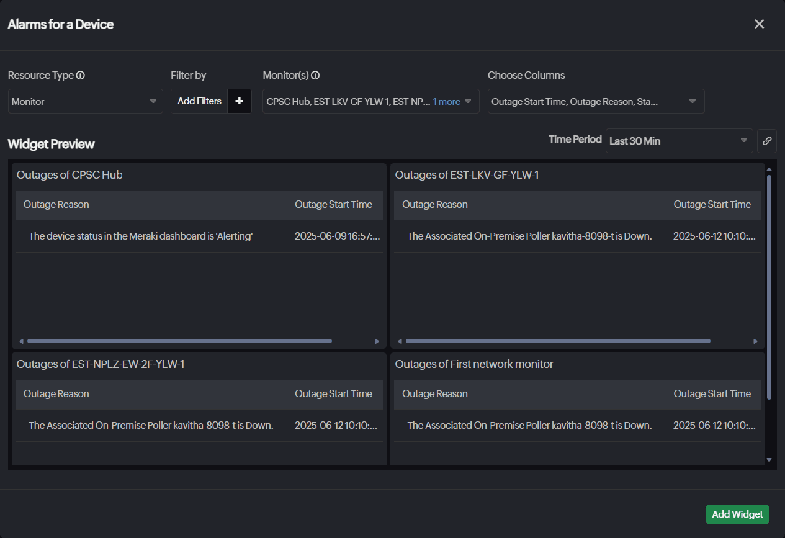Click the info icon beside Resource Type

tap(80, 76)
